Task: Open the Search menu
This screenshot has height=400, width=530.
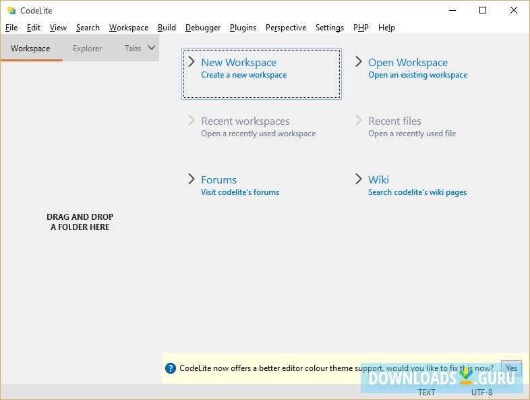Action: 88,28
